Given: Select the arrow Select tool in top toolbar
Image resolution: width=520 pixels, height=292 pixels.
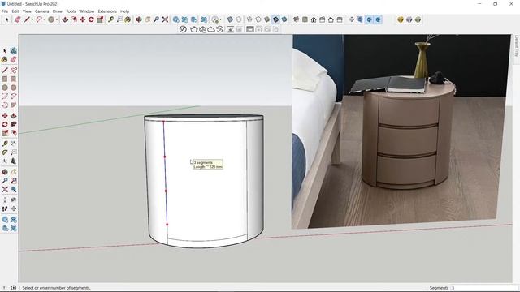Looking at the screenshot, I should (6, 19).
